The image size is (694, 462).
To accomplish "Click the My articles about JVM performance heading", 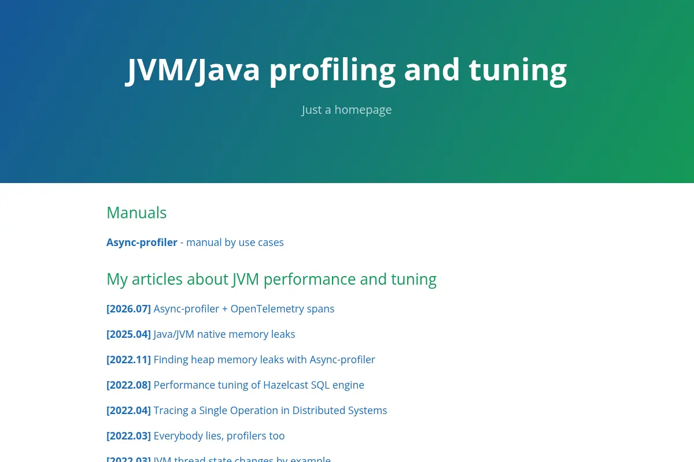I will click(x=271, y=279).
